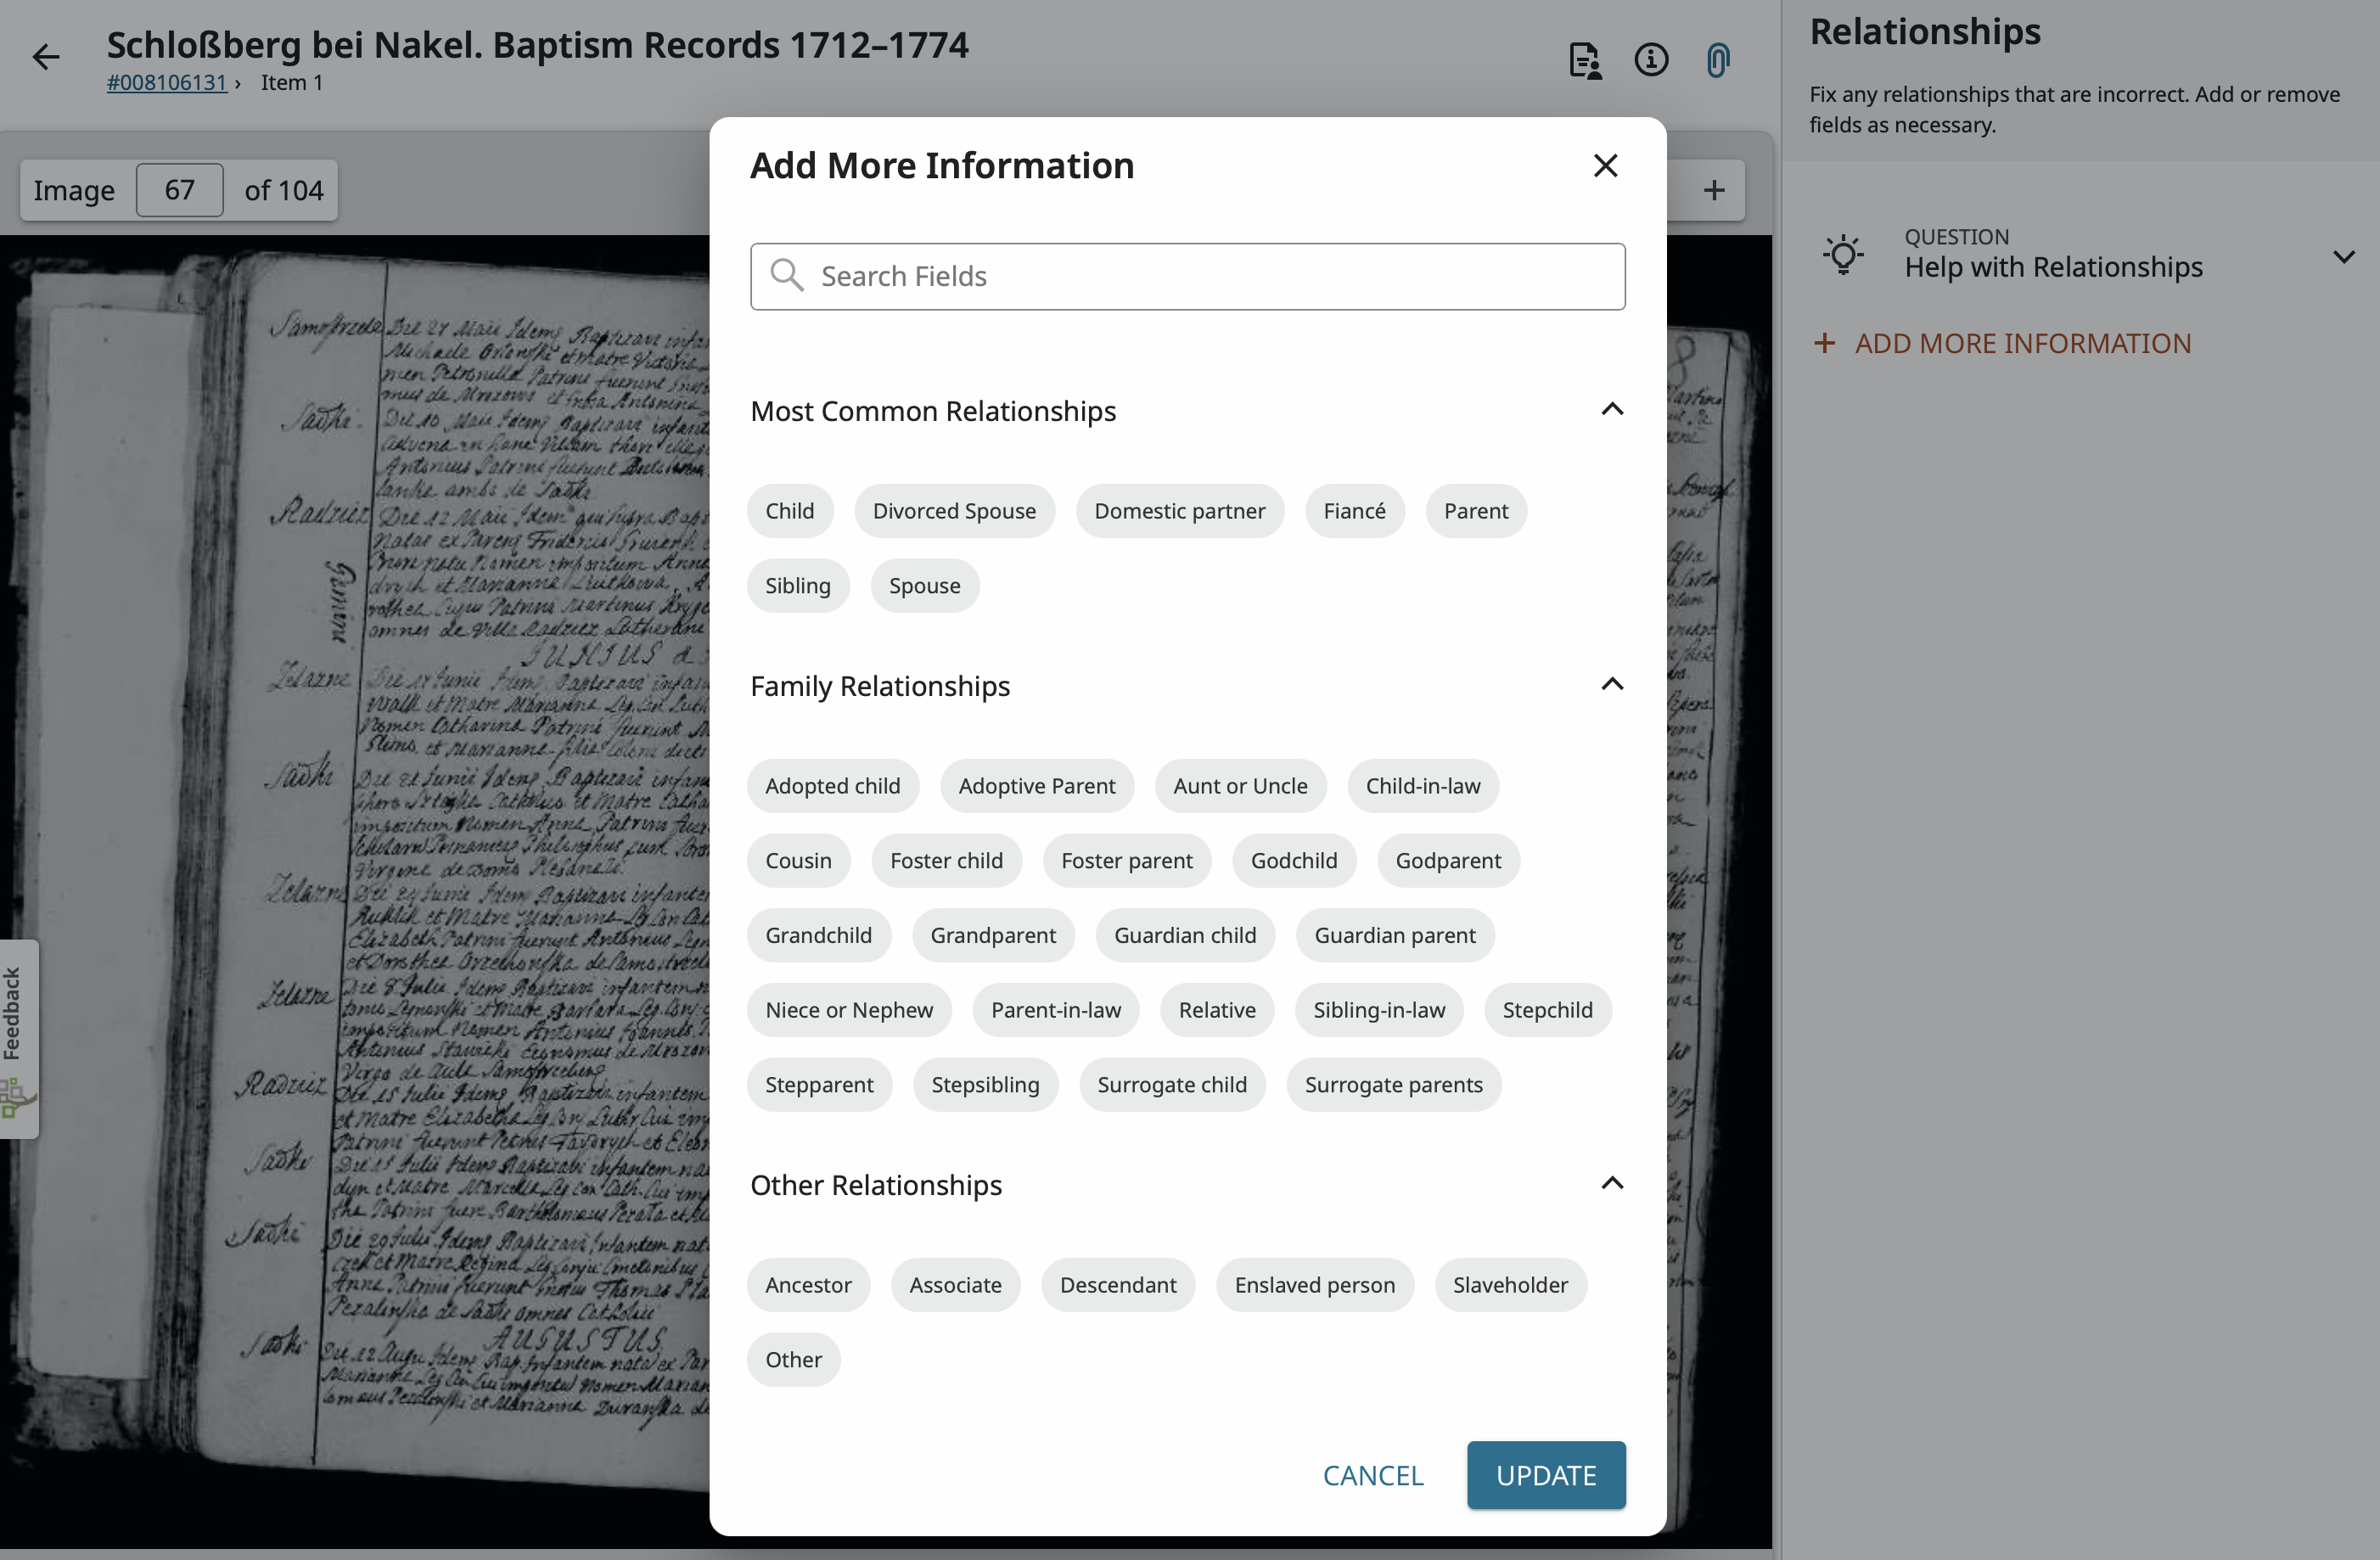
Task: Click the zoom-in plus icon
Action: click(x=1714, y=191)
